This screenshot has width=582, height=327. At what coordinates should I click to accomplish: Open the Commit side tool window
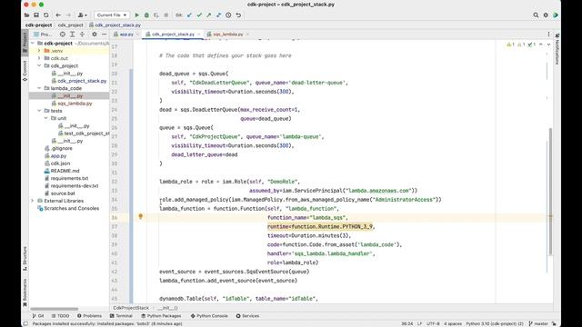click(25, 71)
